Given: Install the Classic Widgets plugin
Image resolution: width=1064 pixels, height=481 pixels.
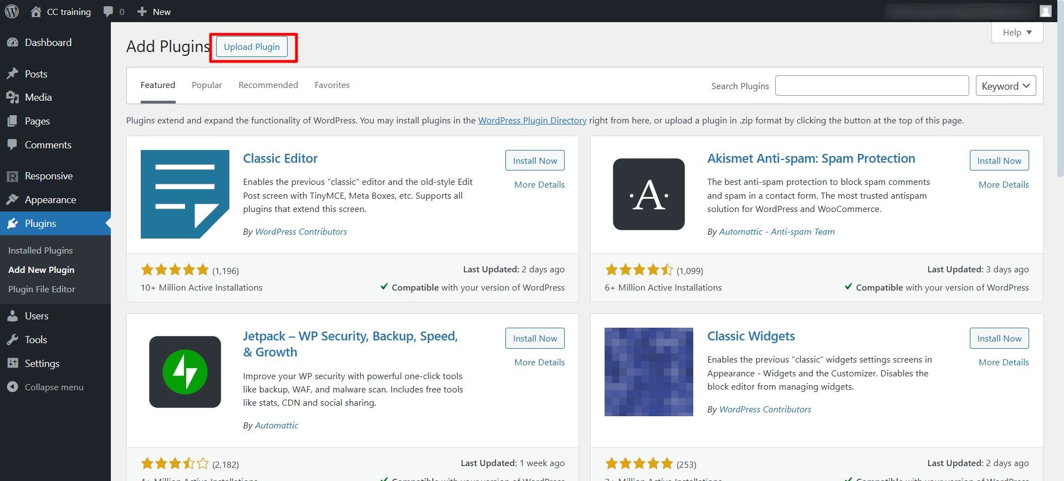Looking at the screenshot, I should 999,338.
